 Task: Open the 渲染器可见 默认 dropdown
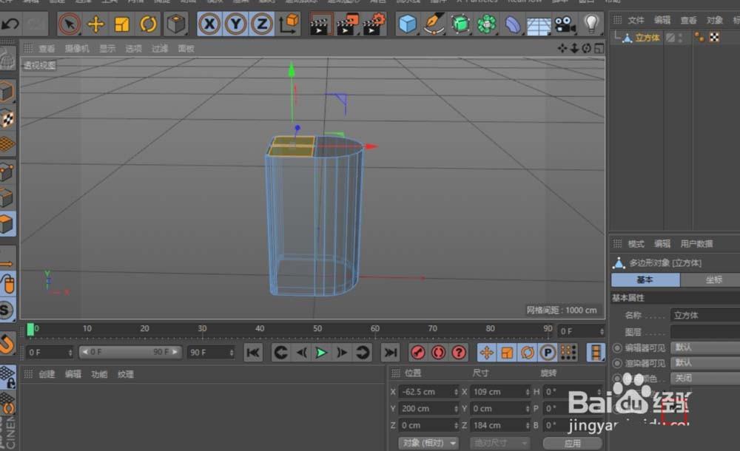(x=702, y=363)
